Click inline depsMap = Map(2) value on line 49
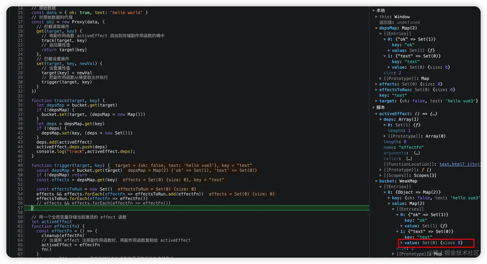Image resolution: width=487 pixels, height=264 pixels. click(192, 170)
